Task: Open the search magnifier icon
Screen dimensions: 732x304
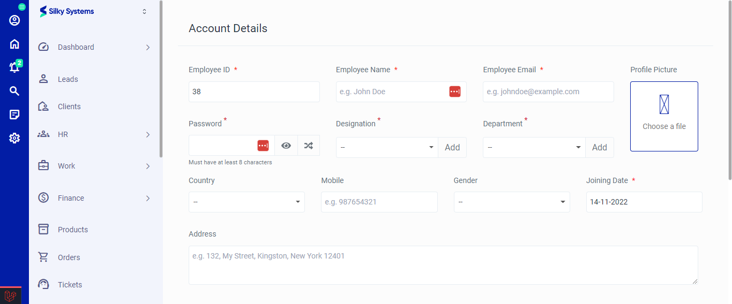Action: pos(14,91)
